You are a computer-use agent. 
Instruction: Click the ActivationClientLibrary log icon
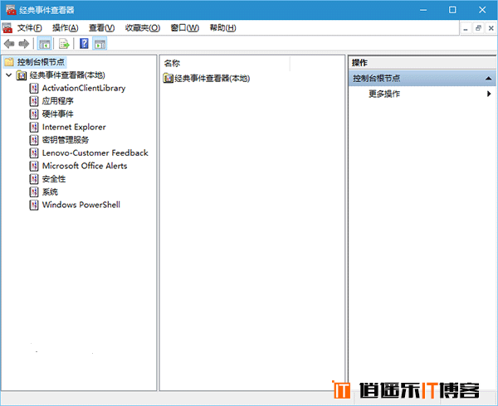tap(34, 88)
